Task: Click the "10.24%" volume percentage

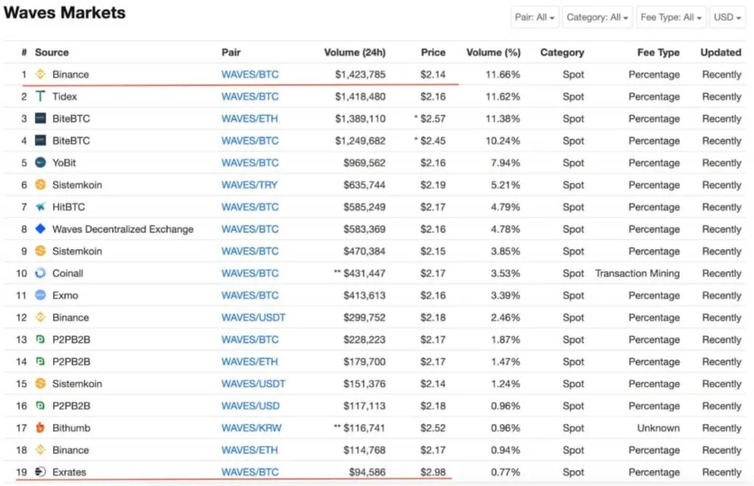Action: pyautogui.click(x=503, y=141)
